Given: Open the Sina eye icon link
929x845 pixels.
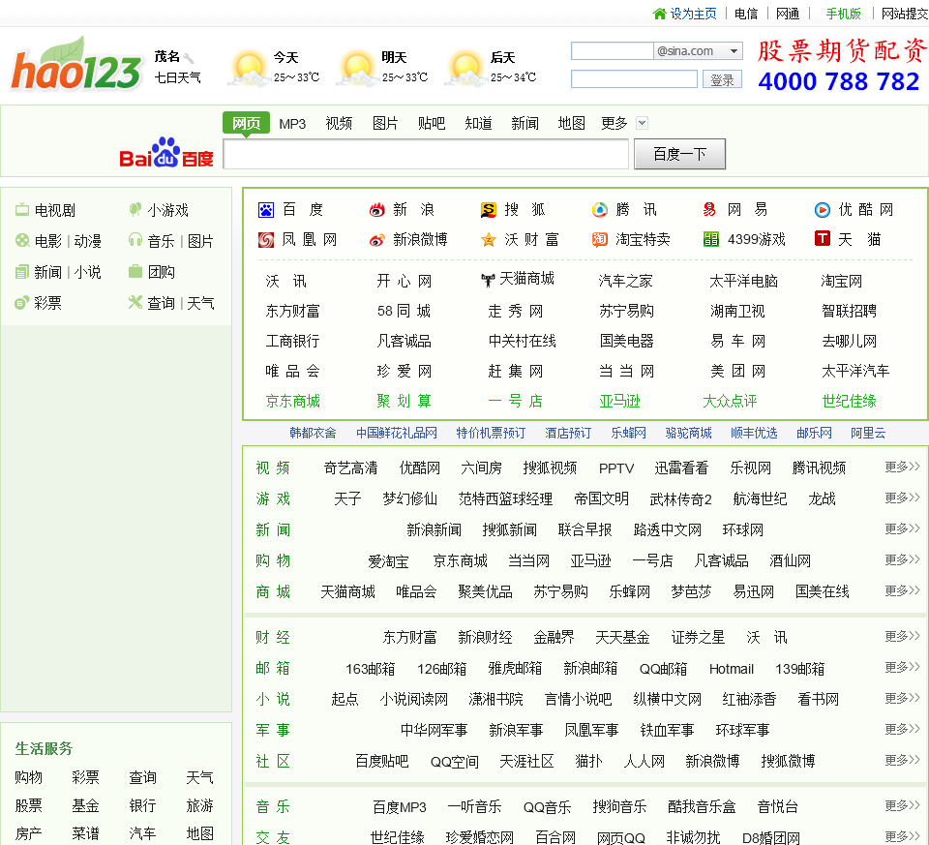Looking at the screenshot, I should (377, 210).
